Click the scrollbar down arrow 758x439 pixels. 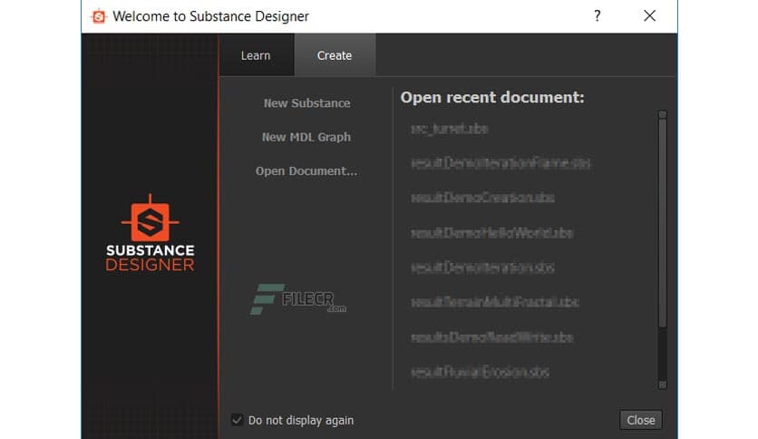(662, 385)
